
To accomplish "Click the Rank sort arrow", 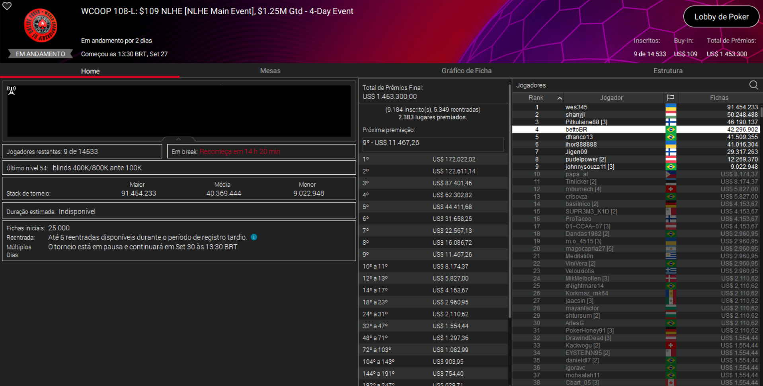I will click(560, 98).
